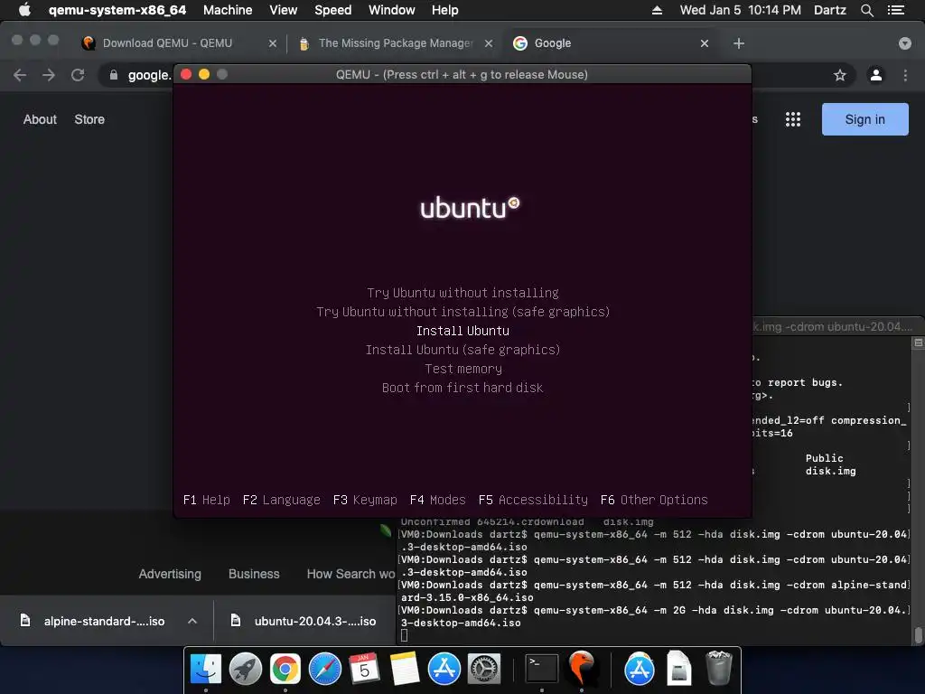
Task: Select Boot from first hard disk
Action: (462, 387)
